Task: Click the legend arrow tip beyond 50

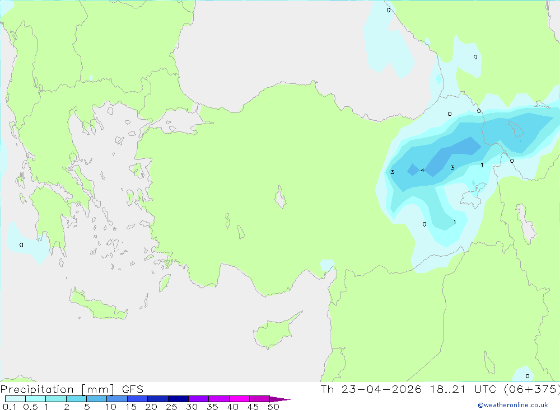Action: pyautogui.click(x=280, y=399)
